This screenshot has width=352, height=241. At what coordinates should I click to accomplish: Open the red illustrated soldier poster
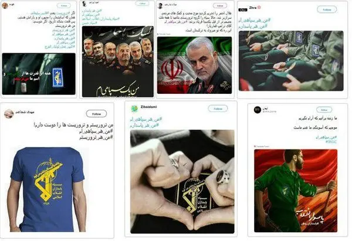click(296, 191)
